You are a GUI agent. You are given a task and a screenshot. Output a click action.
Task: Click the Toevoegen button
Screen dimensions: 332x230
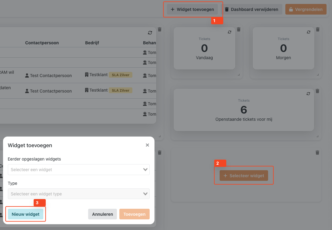coord(134,214)
